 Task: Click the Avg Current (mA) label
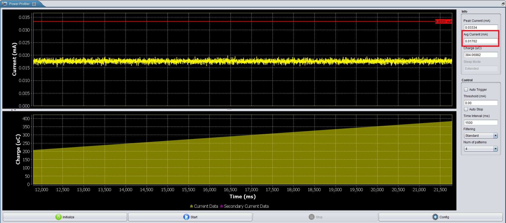[476, 34]
